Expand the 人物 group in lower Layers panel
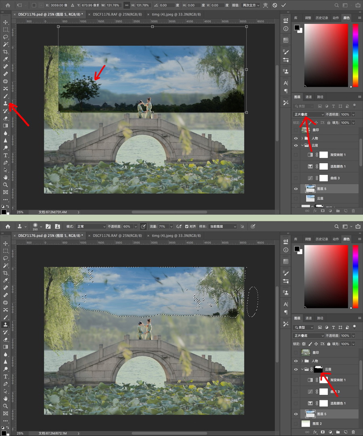The width and height of the screenshot is (363, 436). click(x=302, y=361)
